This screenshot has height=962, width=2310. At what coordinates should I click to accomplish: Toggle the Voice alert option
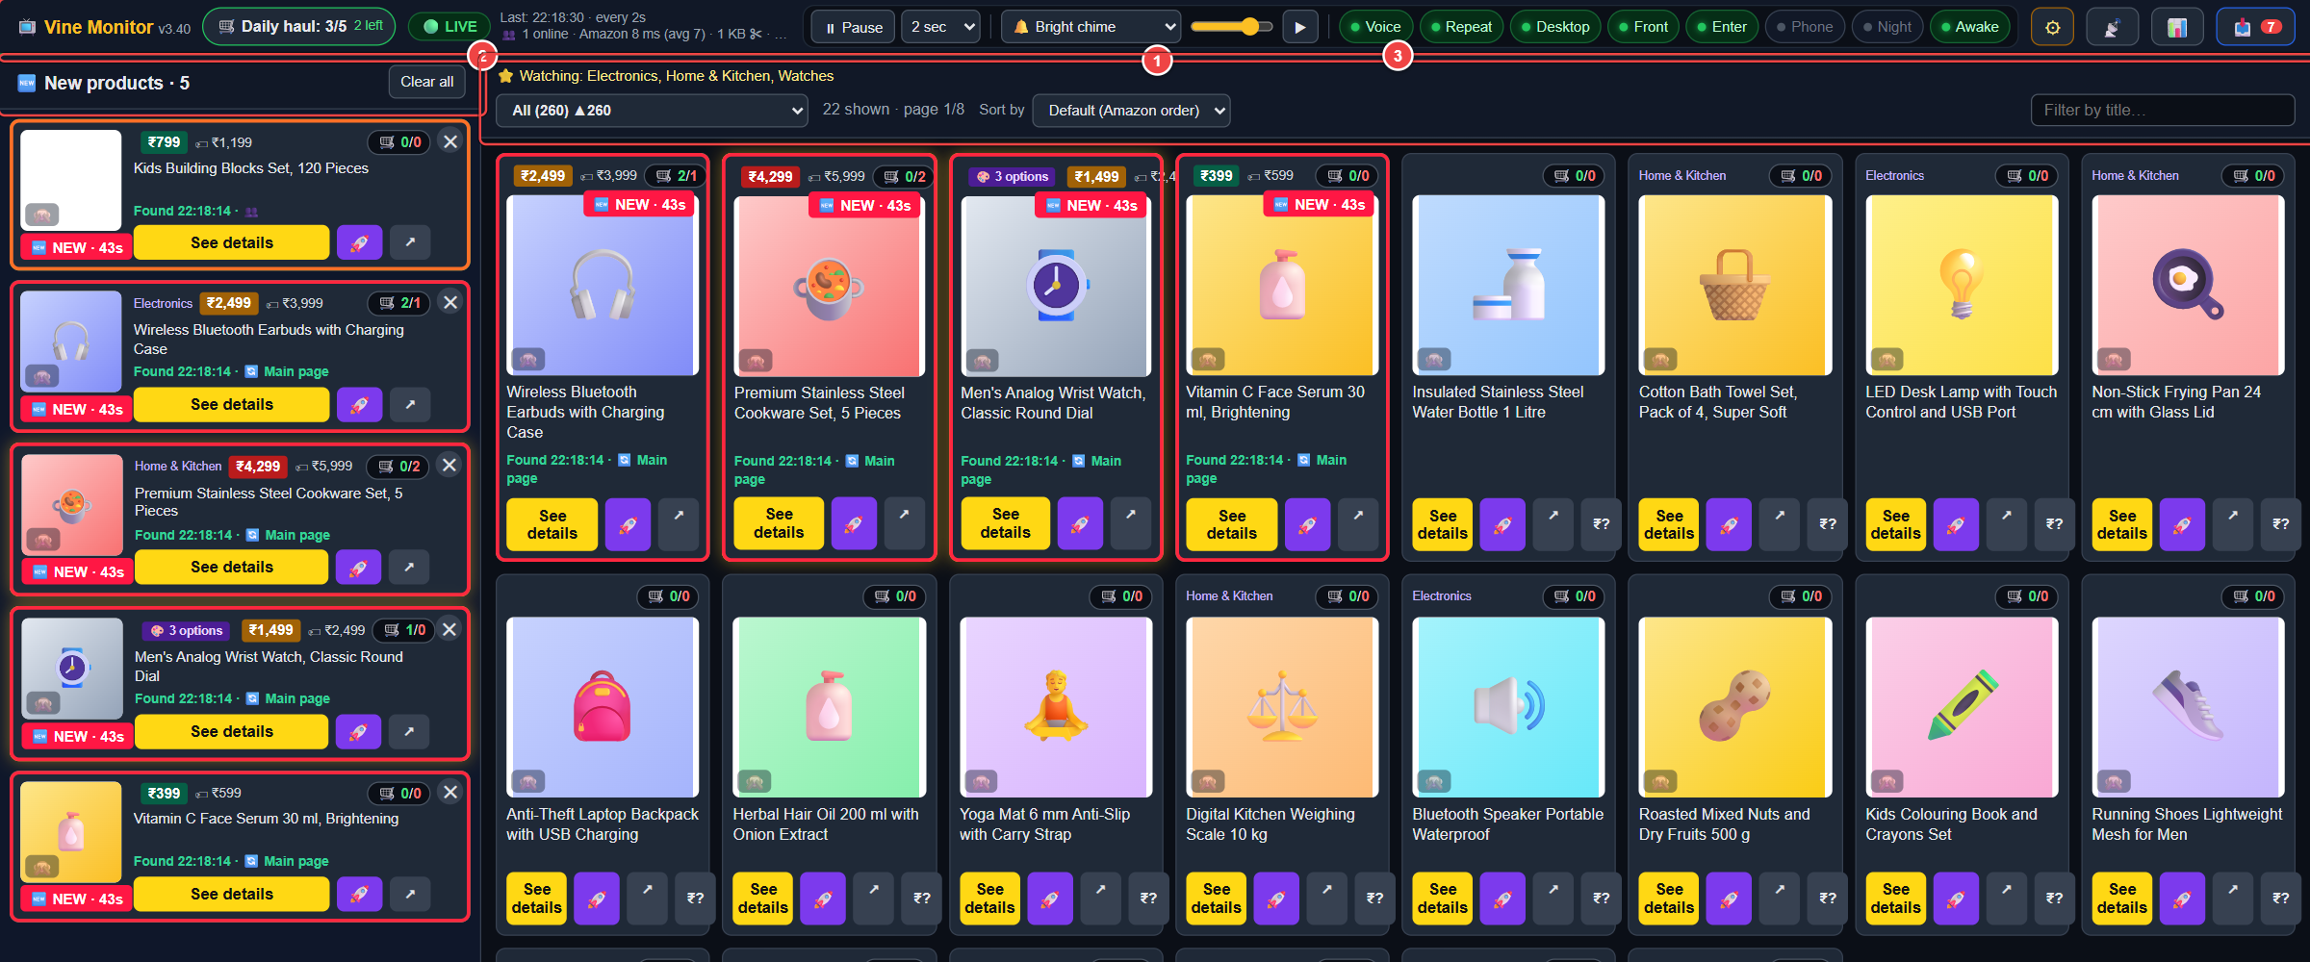point(1376,27)
